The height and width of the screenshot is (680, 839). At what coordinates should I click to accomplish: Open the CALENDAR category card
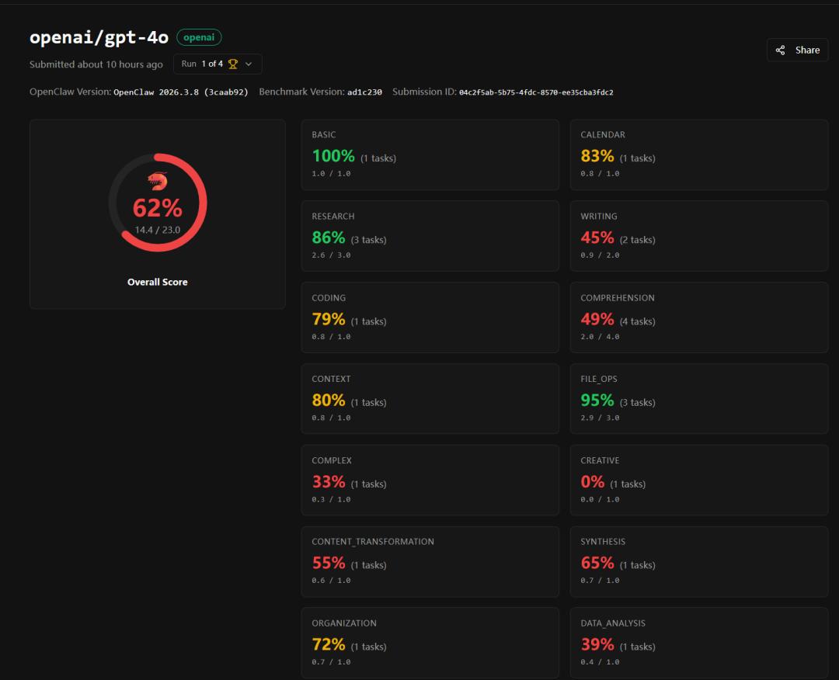[698, 154]
